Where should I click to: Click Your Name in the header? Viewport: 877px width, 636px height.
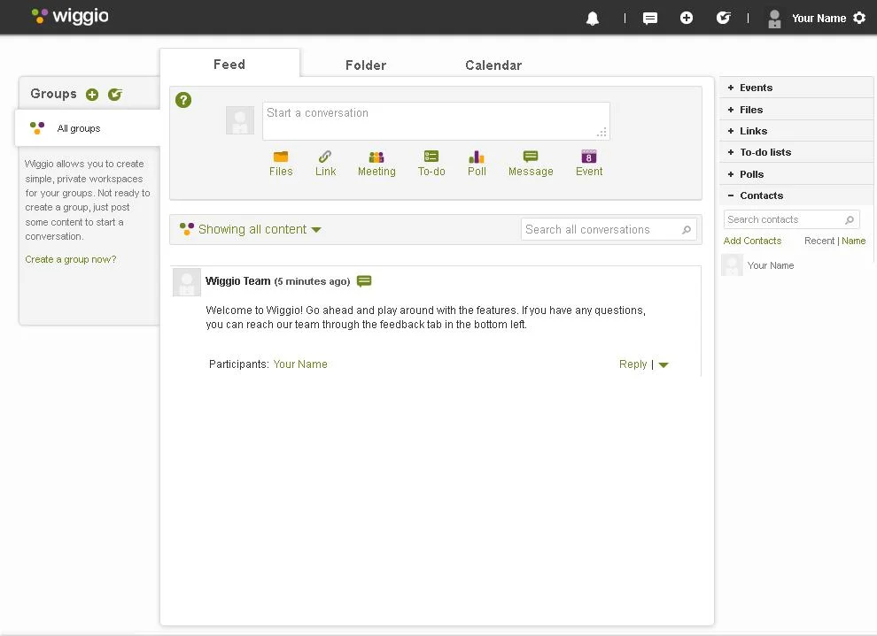click(819, 19)
